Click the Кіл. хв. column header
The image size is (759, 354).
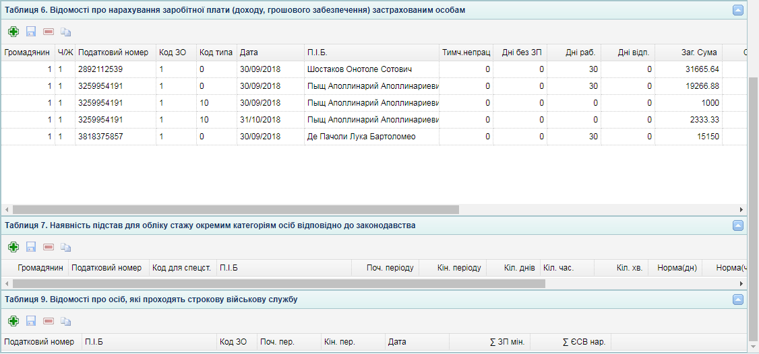coord(621,268)
